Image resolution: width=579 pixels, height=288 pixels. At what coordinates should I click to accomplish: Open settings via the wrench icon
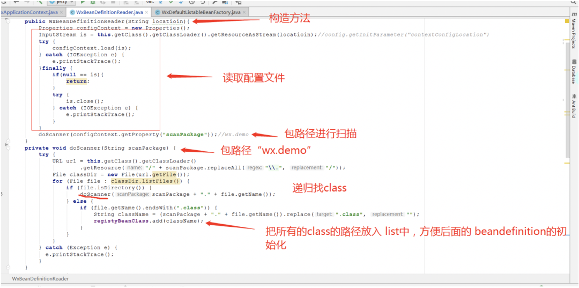[x=214, y=2]
